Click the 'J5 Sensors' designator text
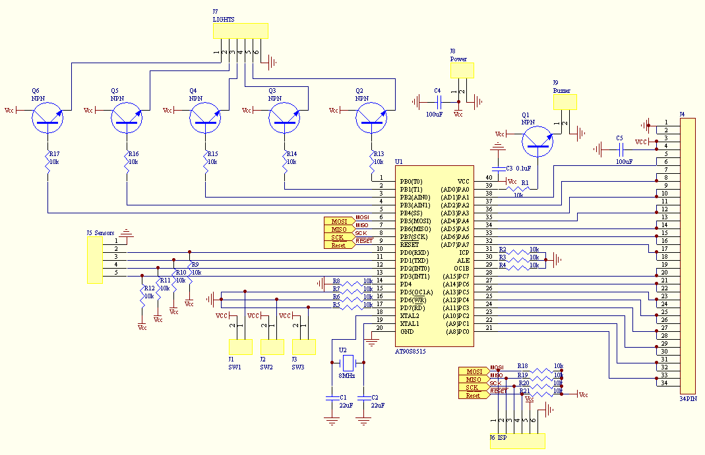The image size is (705, 455). 100,233
